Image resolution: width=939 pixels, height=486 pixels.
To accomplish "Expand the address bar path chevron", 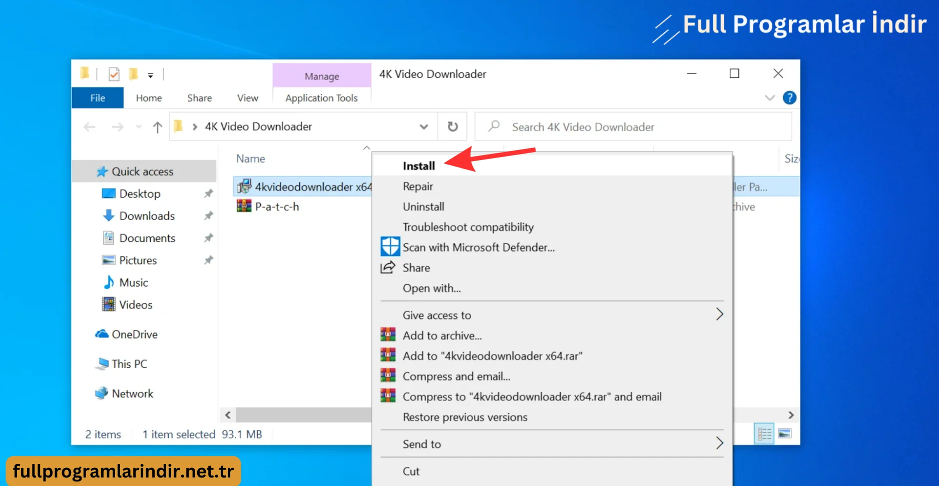I will point(195,127).
